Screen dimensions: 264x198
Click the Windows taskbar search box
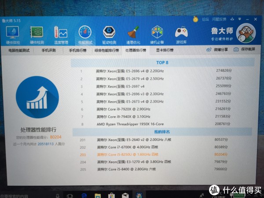pyautogui.click(x=28, y=196)
